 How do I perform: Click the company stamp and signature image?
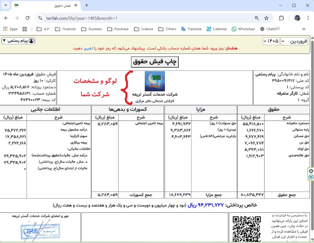point(40,231)
